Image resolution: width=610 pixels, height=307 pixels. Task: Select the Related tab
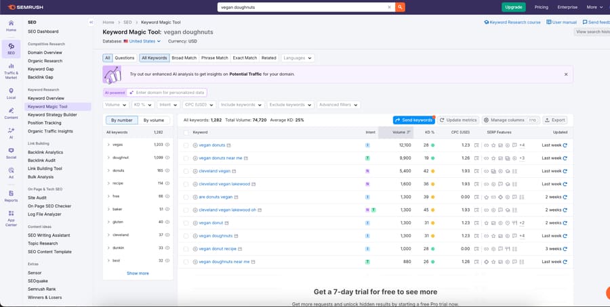tap(268, 58)
